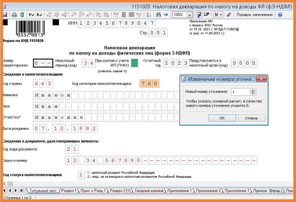The image size is (296, 202).
Task: Click the delete-section icon with single X
Action: click(x=89, y=15)
